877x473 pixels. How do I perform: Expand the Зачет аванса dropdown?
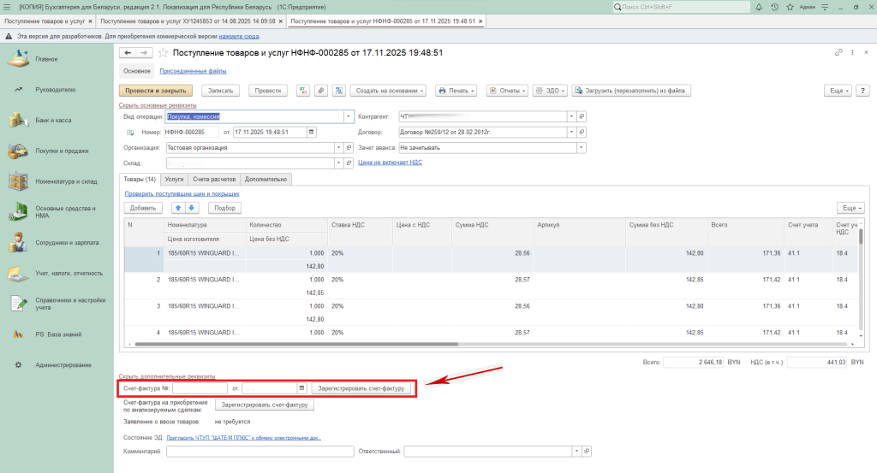(x=582, y=147)
